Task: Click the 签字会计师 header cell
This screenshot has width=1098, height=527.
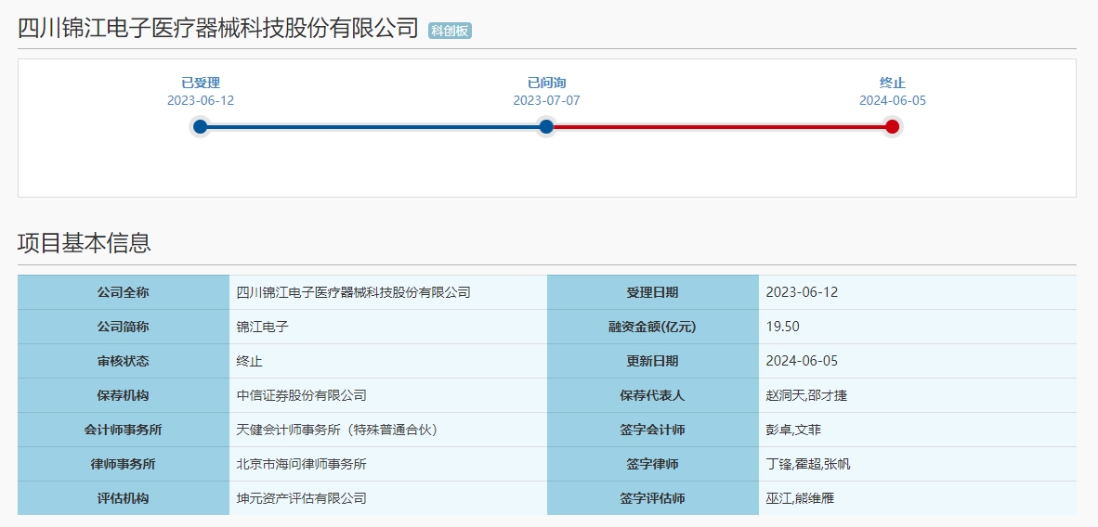Action: pos(653,430)
